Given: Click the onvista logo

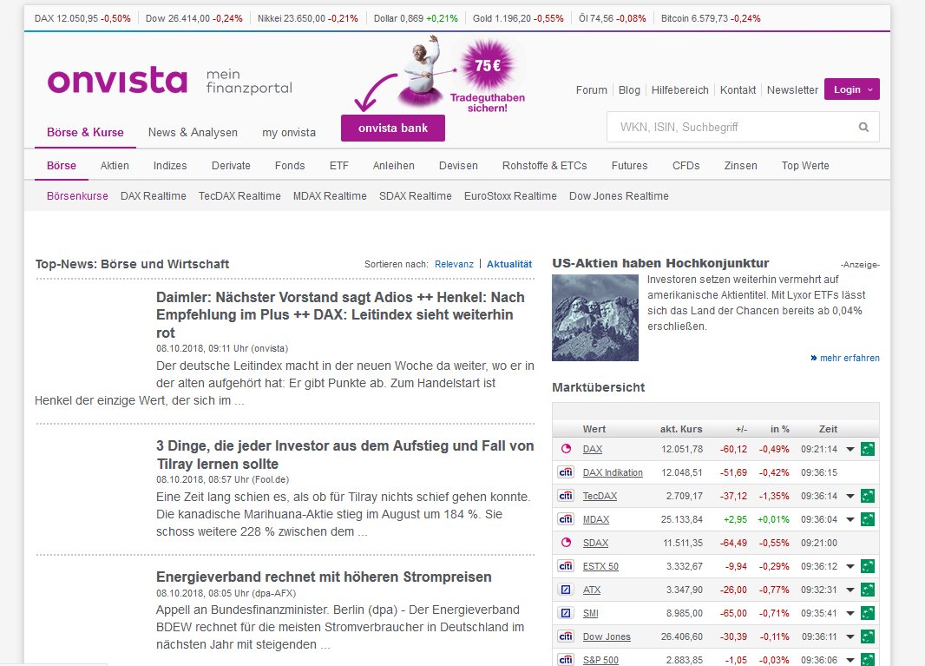Looking at the screenshot, I should click(x=117, y=80).
